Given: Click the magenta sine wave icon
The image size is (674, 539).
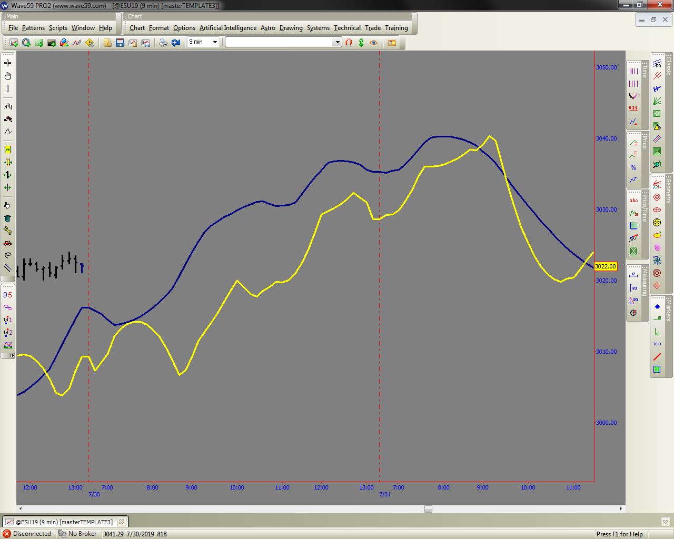Looking at the screenshot, I should pyautogui.click(x=8, y=307).
